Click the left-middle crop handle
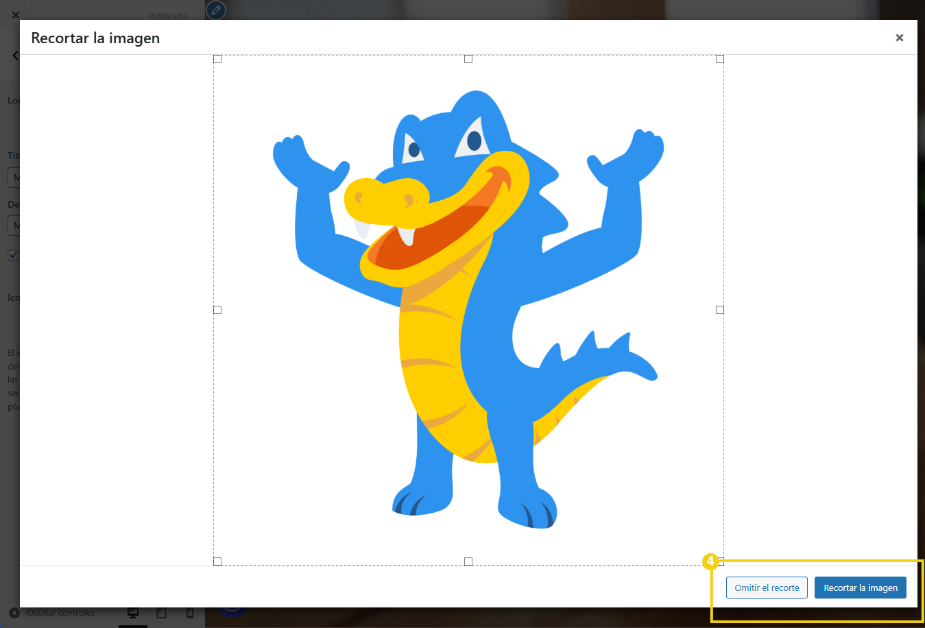Viewport: 925px width, 628px height. pos(217,310)
